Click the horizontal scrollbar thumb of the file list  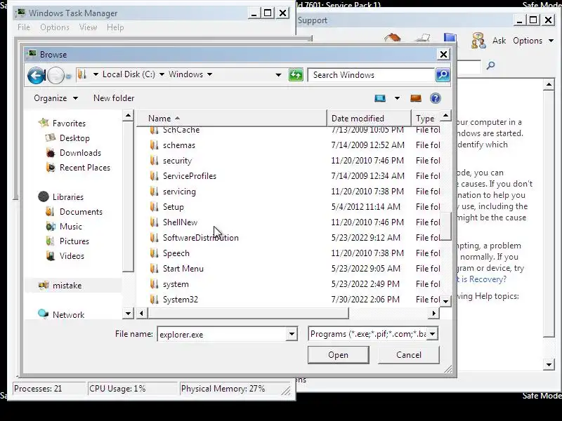pyautogui.click(x=248, y=314)
